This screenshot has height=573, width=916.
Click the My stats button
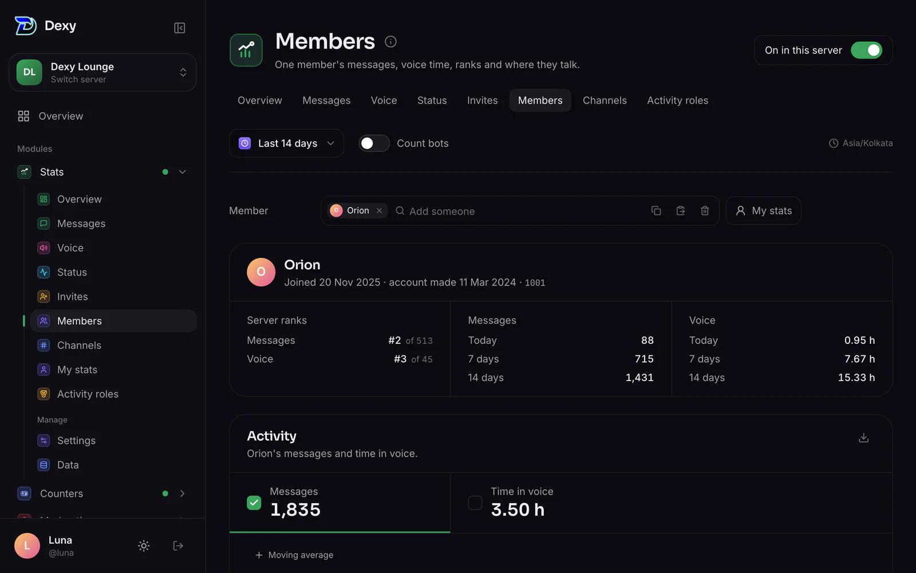763,211
